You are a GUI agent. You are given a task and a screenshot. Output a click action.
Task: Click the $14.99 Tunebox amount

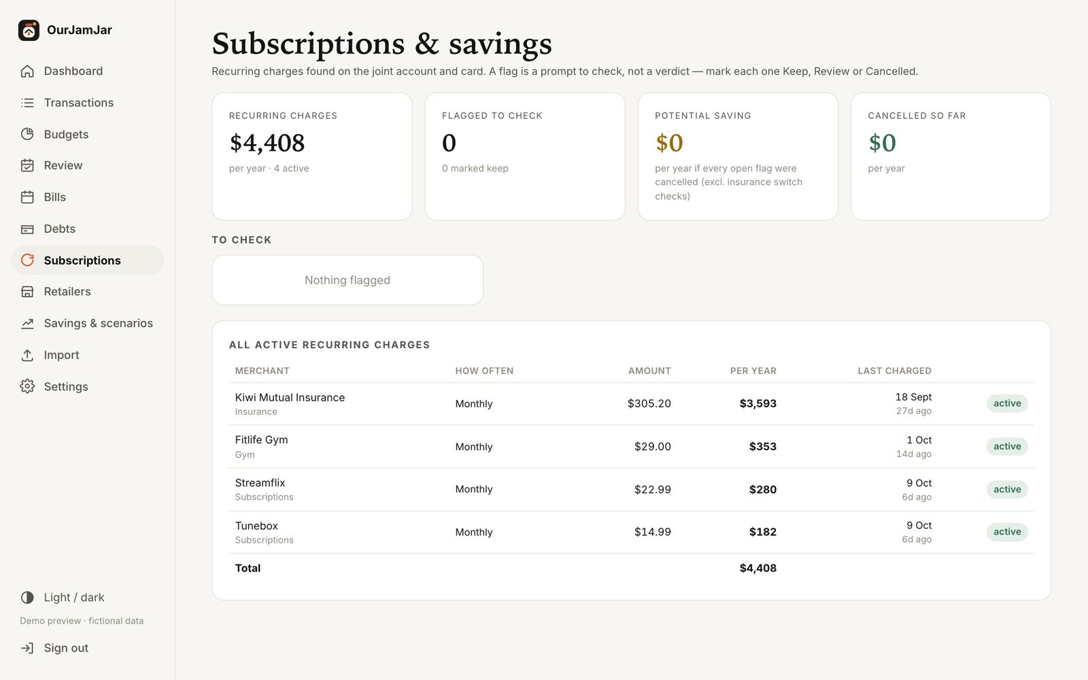652,532
